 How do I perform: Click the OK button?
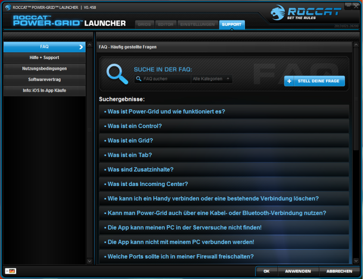pos(266,271)
